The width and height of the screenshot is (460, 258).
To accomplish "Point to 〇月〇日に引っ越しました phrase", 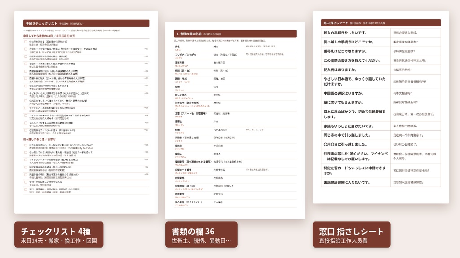I will point(345,144).
